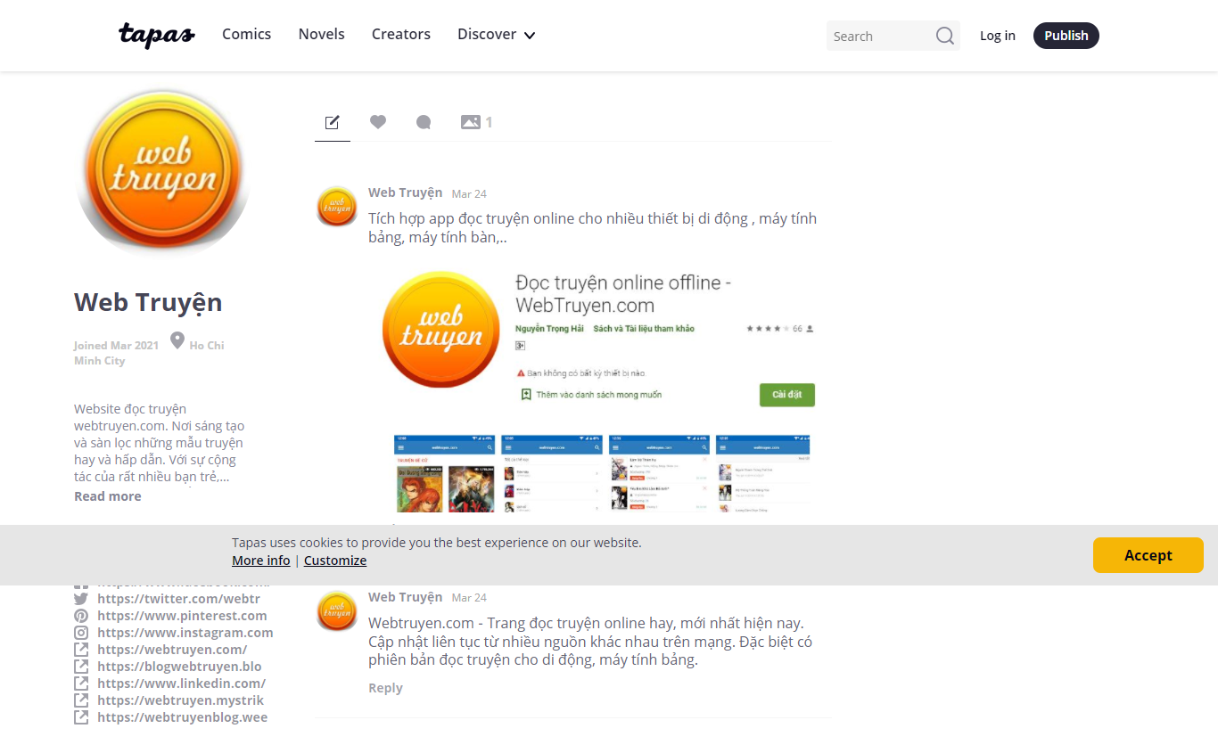The image size is (1218, 745).
Task: View comments via the speech bubble icon
Action: (423, 122)
